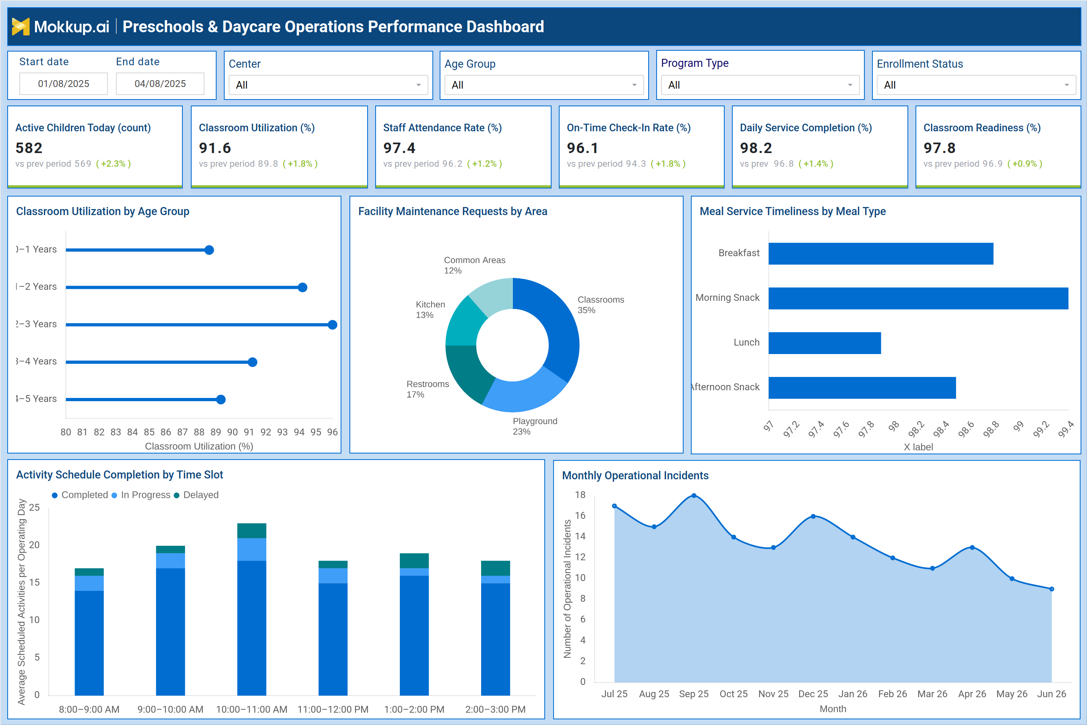
Task: Click the Morning Snack bar
Action: tap(918, 298)
